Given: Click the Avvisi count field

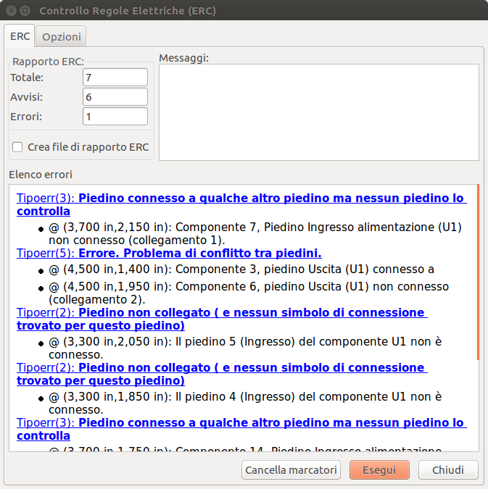Looking at the screenshot, I should tap(115, 97).
